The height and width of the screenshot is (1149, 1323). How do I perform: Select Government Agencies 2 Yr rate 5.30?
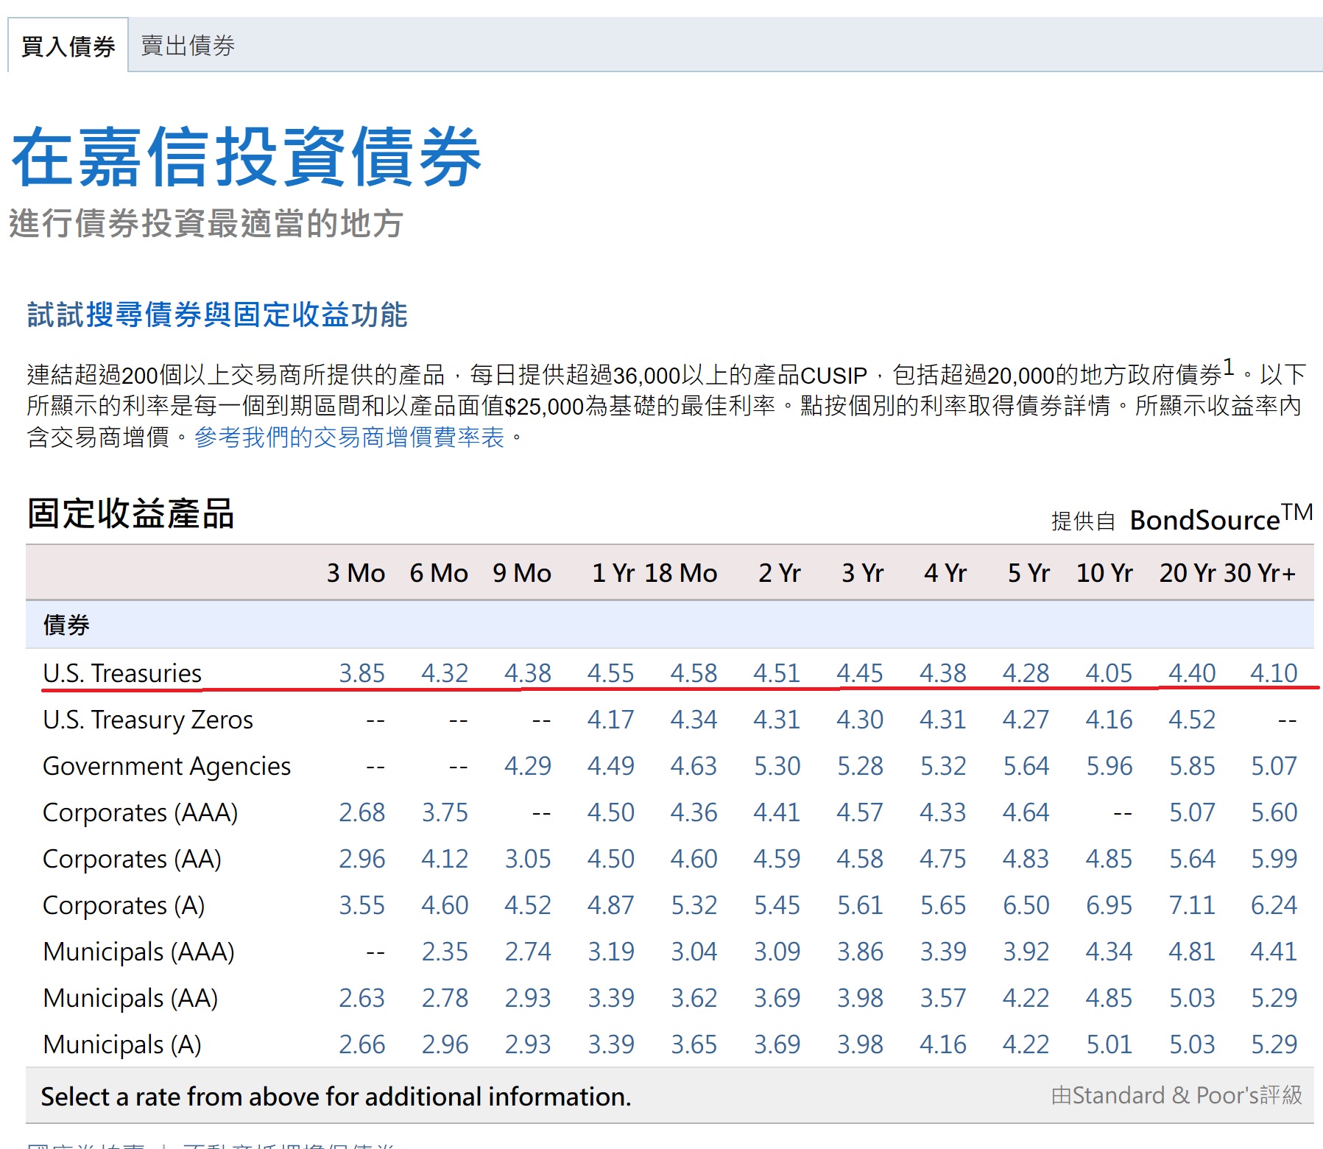777,766
